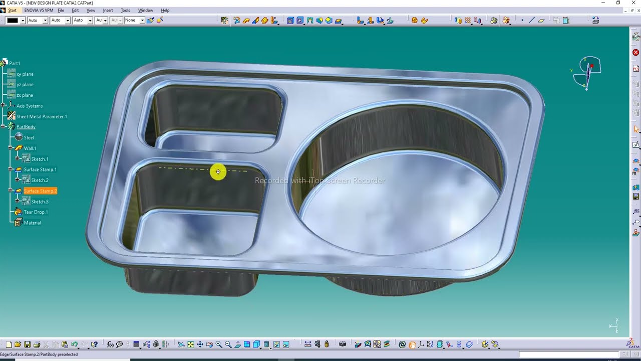Screen dimensions: 641x361
Task: Select the Plane creation tool
Action: [x=541, y=20]
